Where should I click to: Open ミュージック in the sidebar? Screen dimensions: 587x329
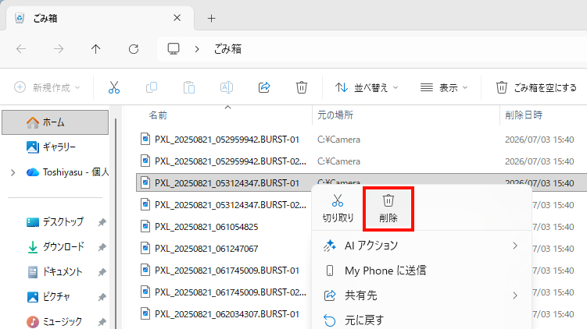point(54,321)
